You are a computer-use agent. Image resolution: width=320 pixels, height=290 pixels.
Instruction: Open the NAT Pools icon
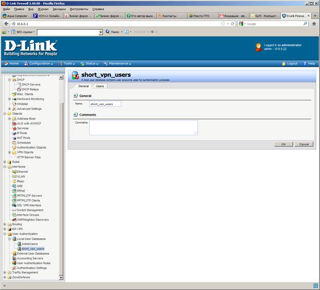click(14, 138)
